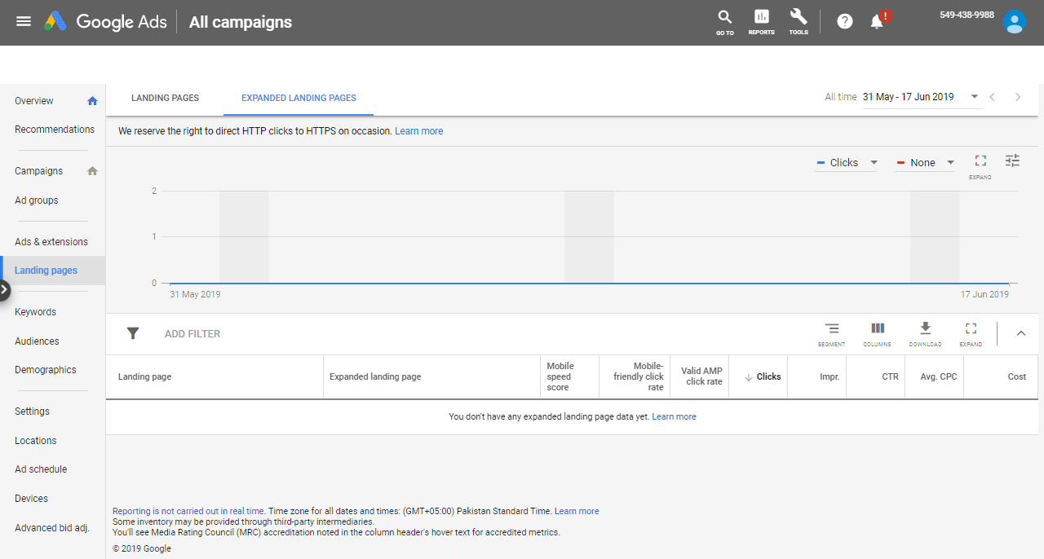This screenshot has width=1044, height=559.
Task: Expand the collapsed side panel arrow
Action: tap(4, 289)
